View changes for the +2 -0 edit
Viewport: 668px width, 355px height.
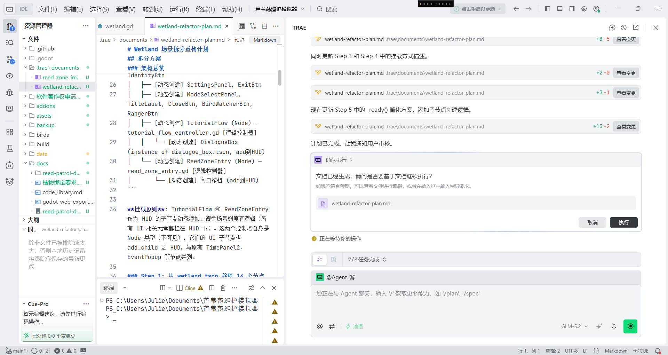(x=626, y=73)
